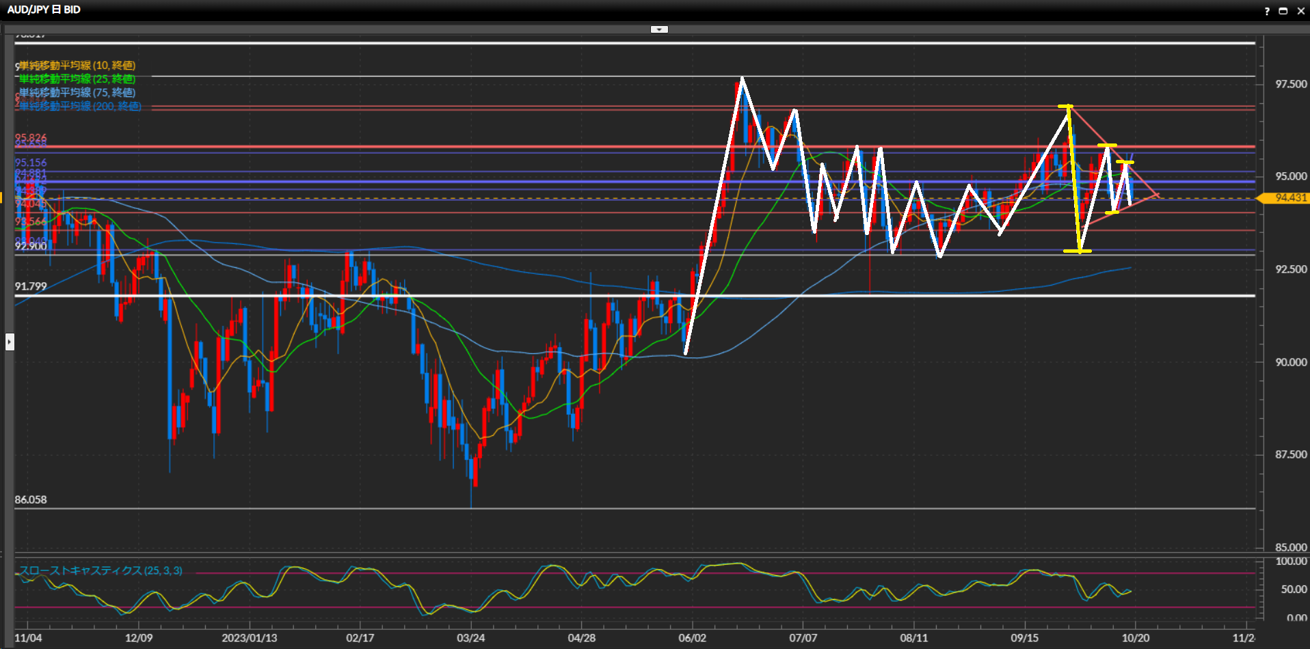Select the green 単純移動平均線 (25, 終値) label
This screenshot has width=1310, height=649.
[77, 79]
